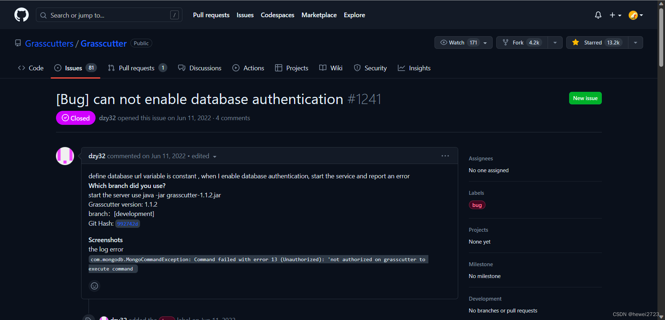
Task: Add a reaction with smiley icon
Action: click(94, 286)
